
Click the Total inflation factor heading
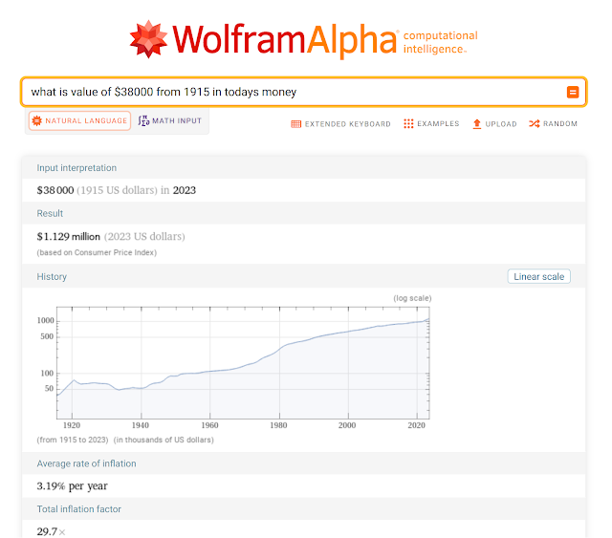pyautogui.click(x=78, y=509)
